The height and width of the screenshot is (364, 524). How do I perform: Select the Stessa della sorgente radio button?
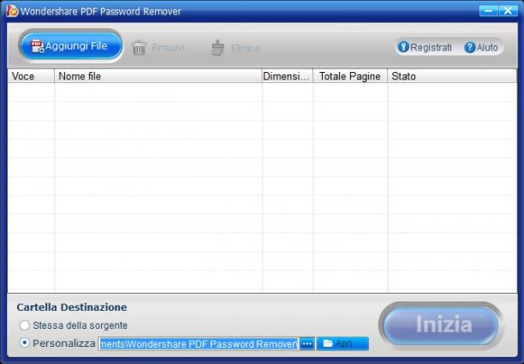point(24,325)
